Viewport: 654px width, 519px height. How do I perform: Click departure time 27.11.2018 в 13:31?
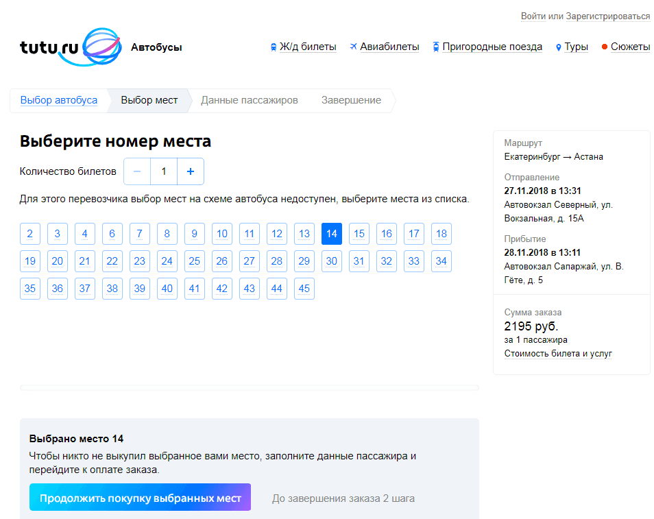click(543, 191)
